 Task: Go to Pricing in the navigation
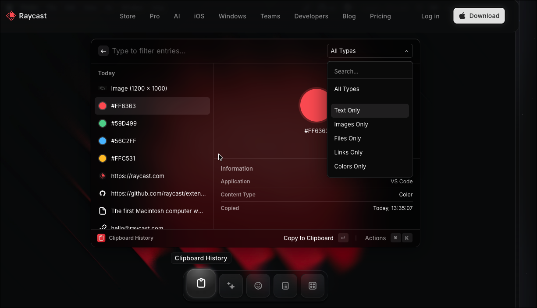(380, 16)
